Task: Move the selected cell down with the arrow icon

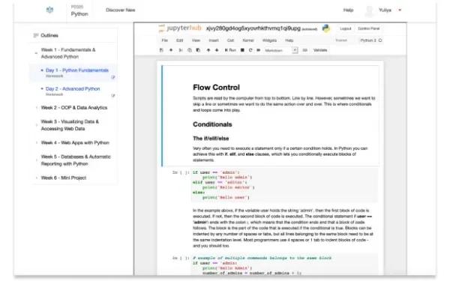Action: pyautogui.click(x=217, y=50)
